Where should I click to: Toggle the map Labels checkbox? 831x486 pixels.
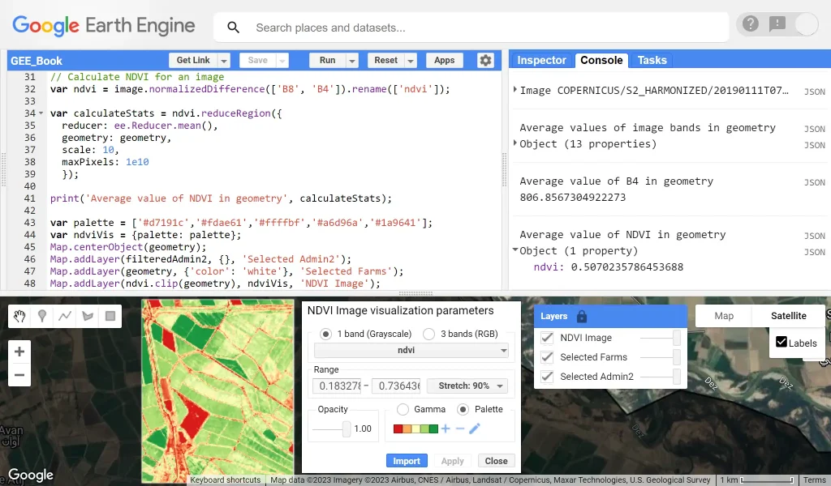click(x=781, y=342)
